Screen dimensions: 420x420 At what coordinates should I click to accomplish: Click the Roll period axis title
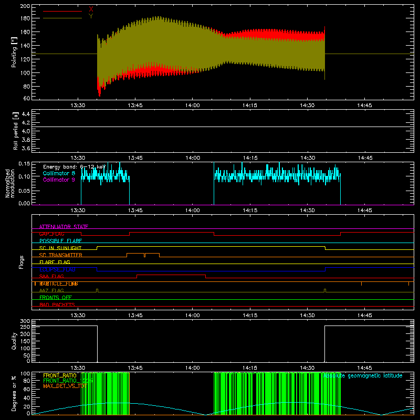pos(16,131)
